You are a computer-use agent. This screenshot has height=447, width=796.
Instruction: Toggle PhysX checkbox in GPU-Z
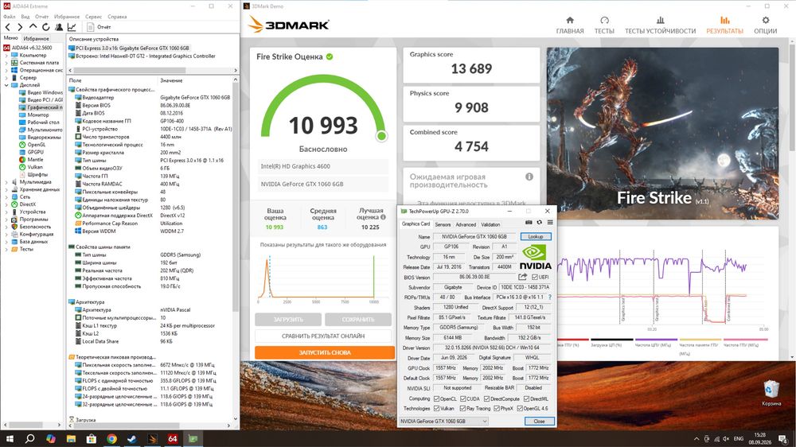pyautogui.click(x=497, y=409)
